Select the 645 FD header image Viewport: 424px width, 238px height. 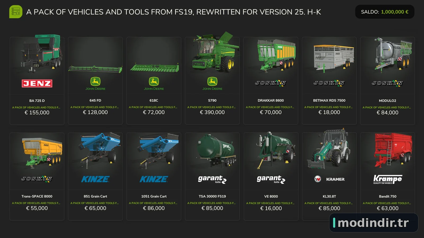coord(95,69)
